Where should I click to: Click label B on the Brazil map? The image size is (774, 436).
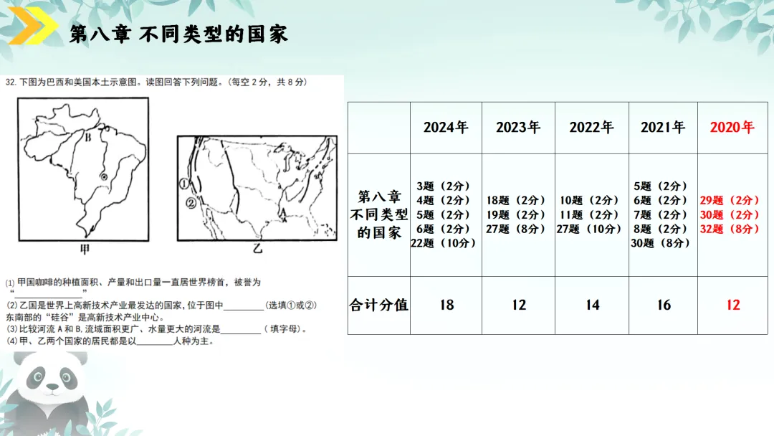pyautogui.click(x=87, y=138)
